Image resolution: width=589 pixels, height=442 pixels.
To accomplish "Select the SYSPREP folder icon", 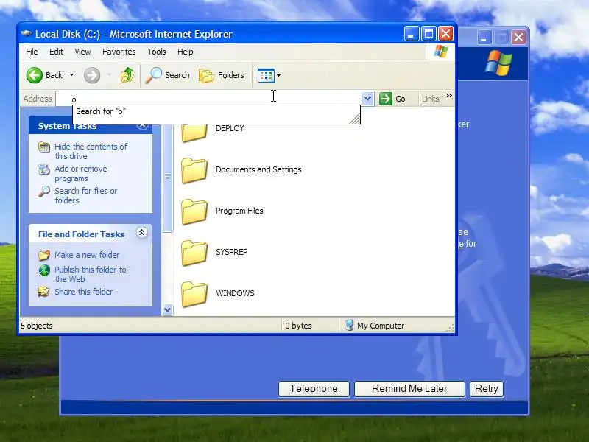I will [194, 253].
